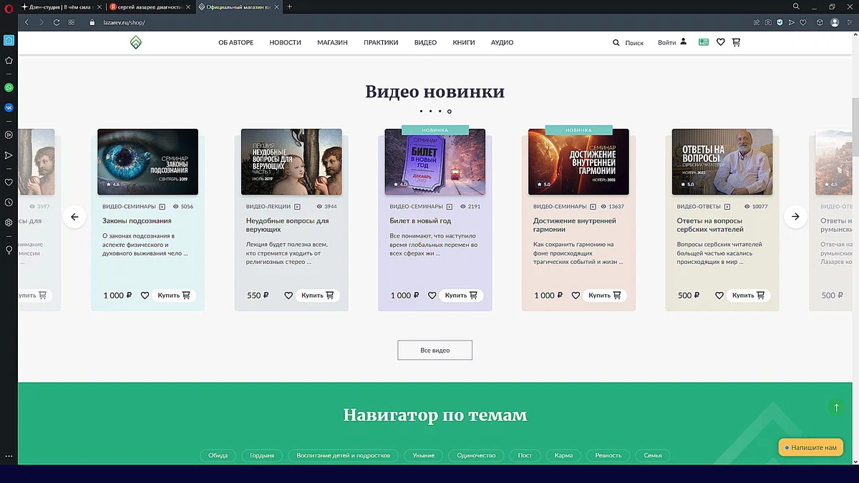This screenshot has width=859, height=483.
Task: Toggle the heart on 'Билет в новый год'
Action: (432, 295)
